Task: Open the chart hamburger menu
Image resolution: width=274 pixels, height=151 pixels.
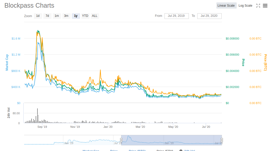Action: (x=265, y=6)
